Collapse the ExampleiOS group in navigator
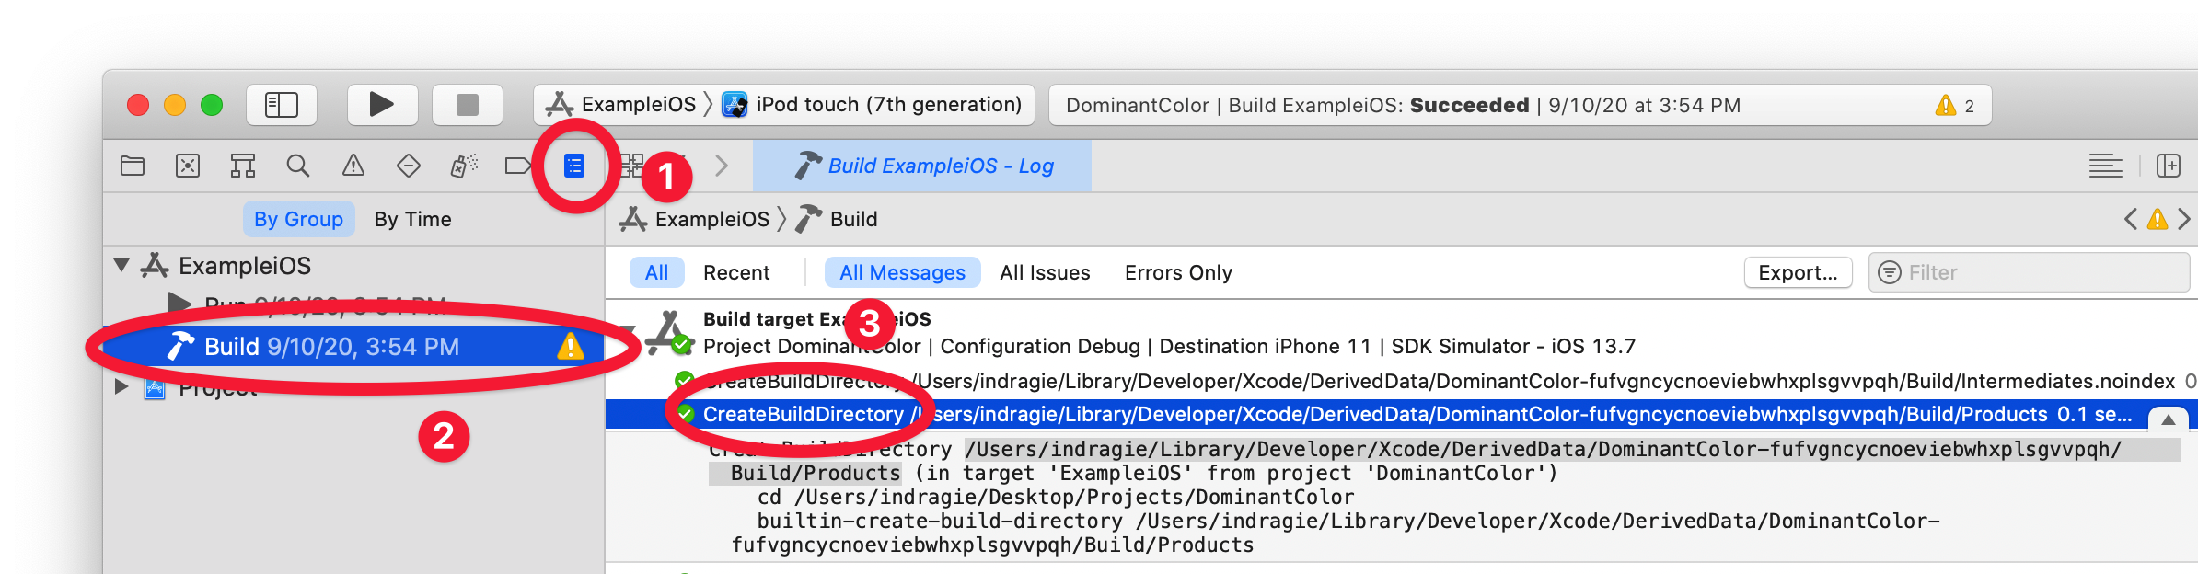Screen dimensions: 2198x574 click(x=121, y=266)
